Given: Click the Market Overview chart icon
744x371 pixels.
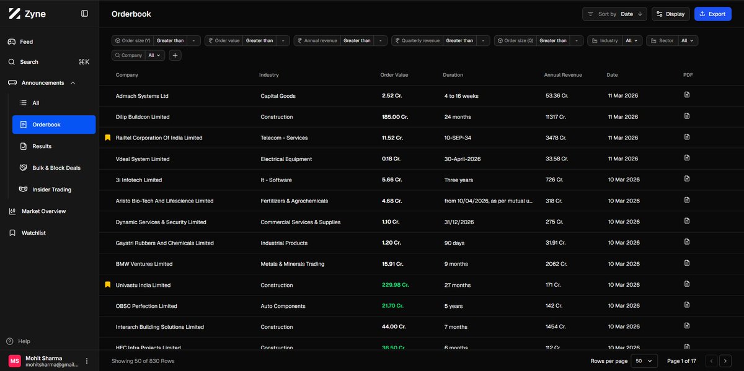Looking at the screenshot, I should tap(12, 211).
